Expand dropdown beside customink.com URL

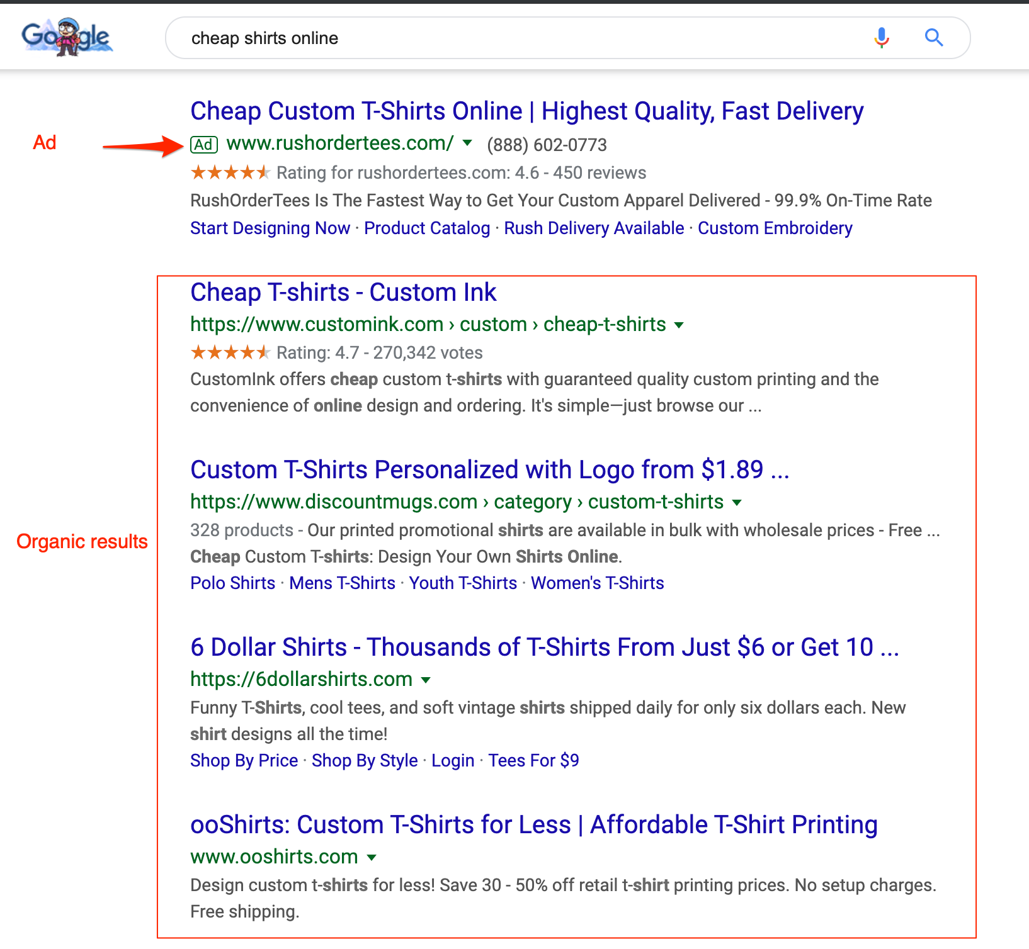679,325
